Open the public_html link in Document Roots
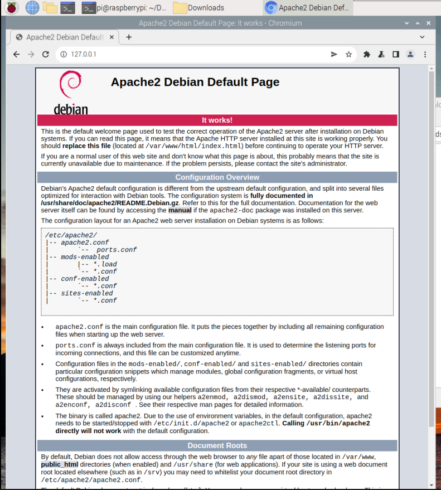Screen dimensions: 441x490 click(60, 464)
